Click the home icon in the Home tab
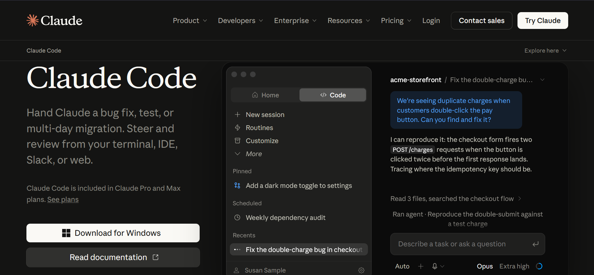 pos(255,95)
